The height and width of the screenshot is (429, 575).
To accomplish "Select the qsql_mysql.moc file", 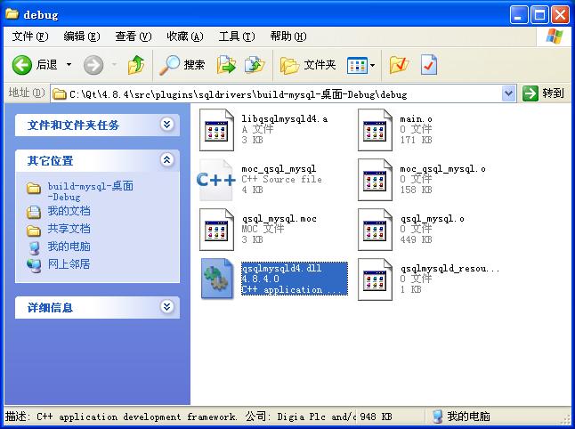I will tap(216, 230).
